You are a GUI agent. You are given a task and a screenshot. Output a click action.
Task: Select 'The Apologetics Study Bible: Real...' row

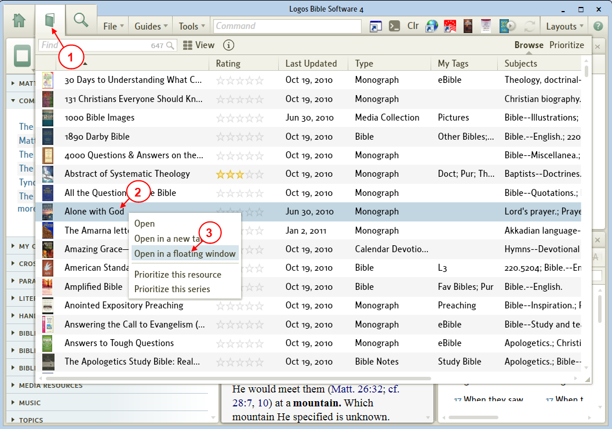pyautogui.click(x=308, y=362)
